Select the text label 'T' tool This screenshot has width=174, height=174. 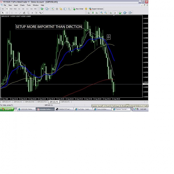coord(36,13)
